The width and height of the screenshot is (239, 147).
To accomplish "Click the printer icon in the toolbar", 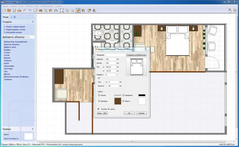I will tap(19, 11).
